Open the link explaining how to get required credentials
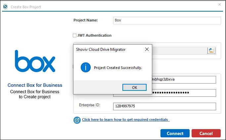 [x=126, y=120]
